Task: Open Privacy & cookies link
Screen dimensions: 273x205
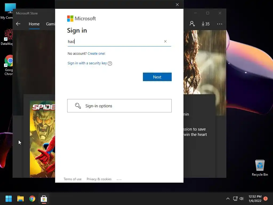Action: tap(99, 179)
